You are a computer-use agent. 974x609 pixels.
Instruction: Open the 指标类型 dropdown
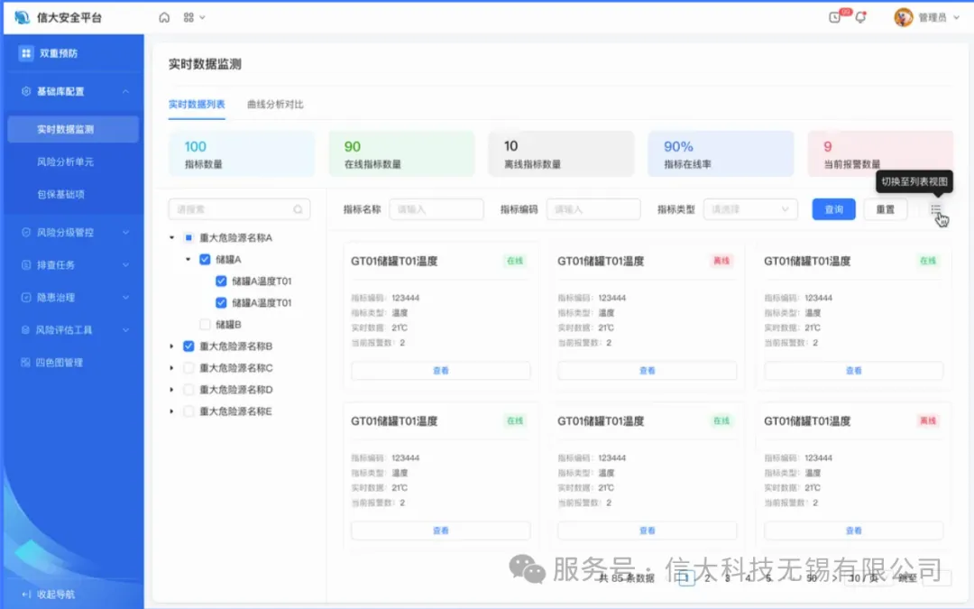tap(750, 208)
